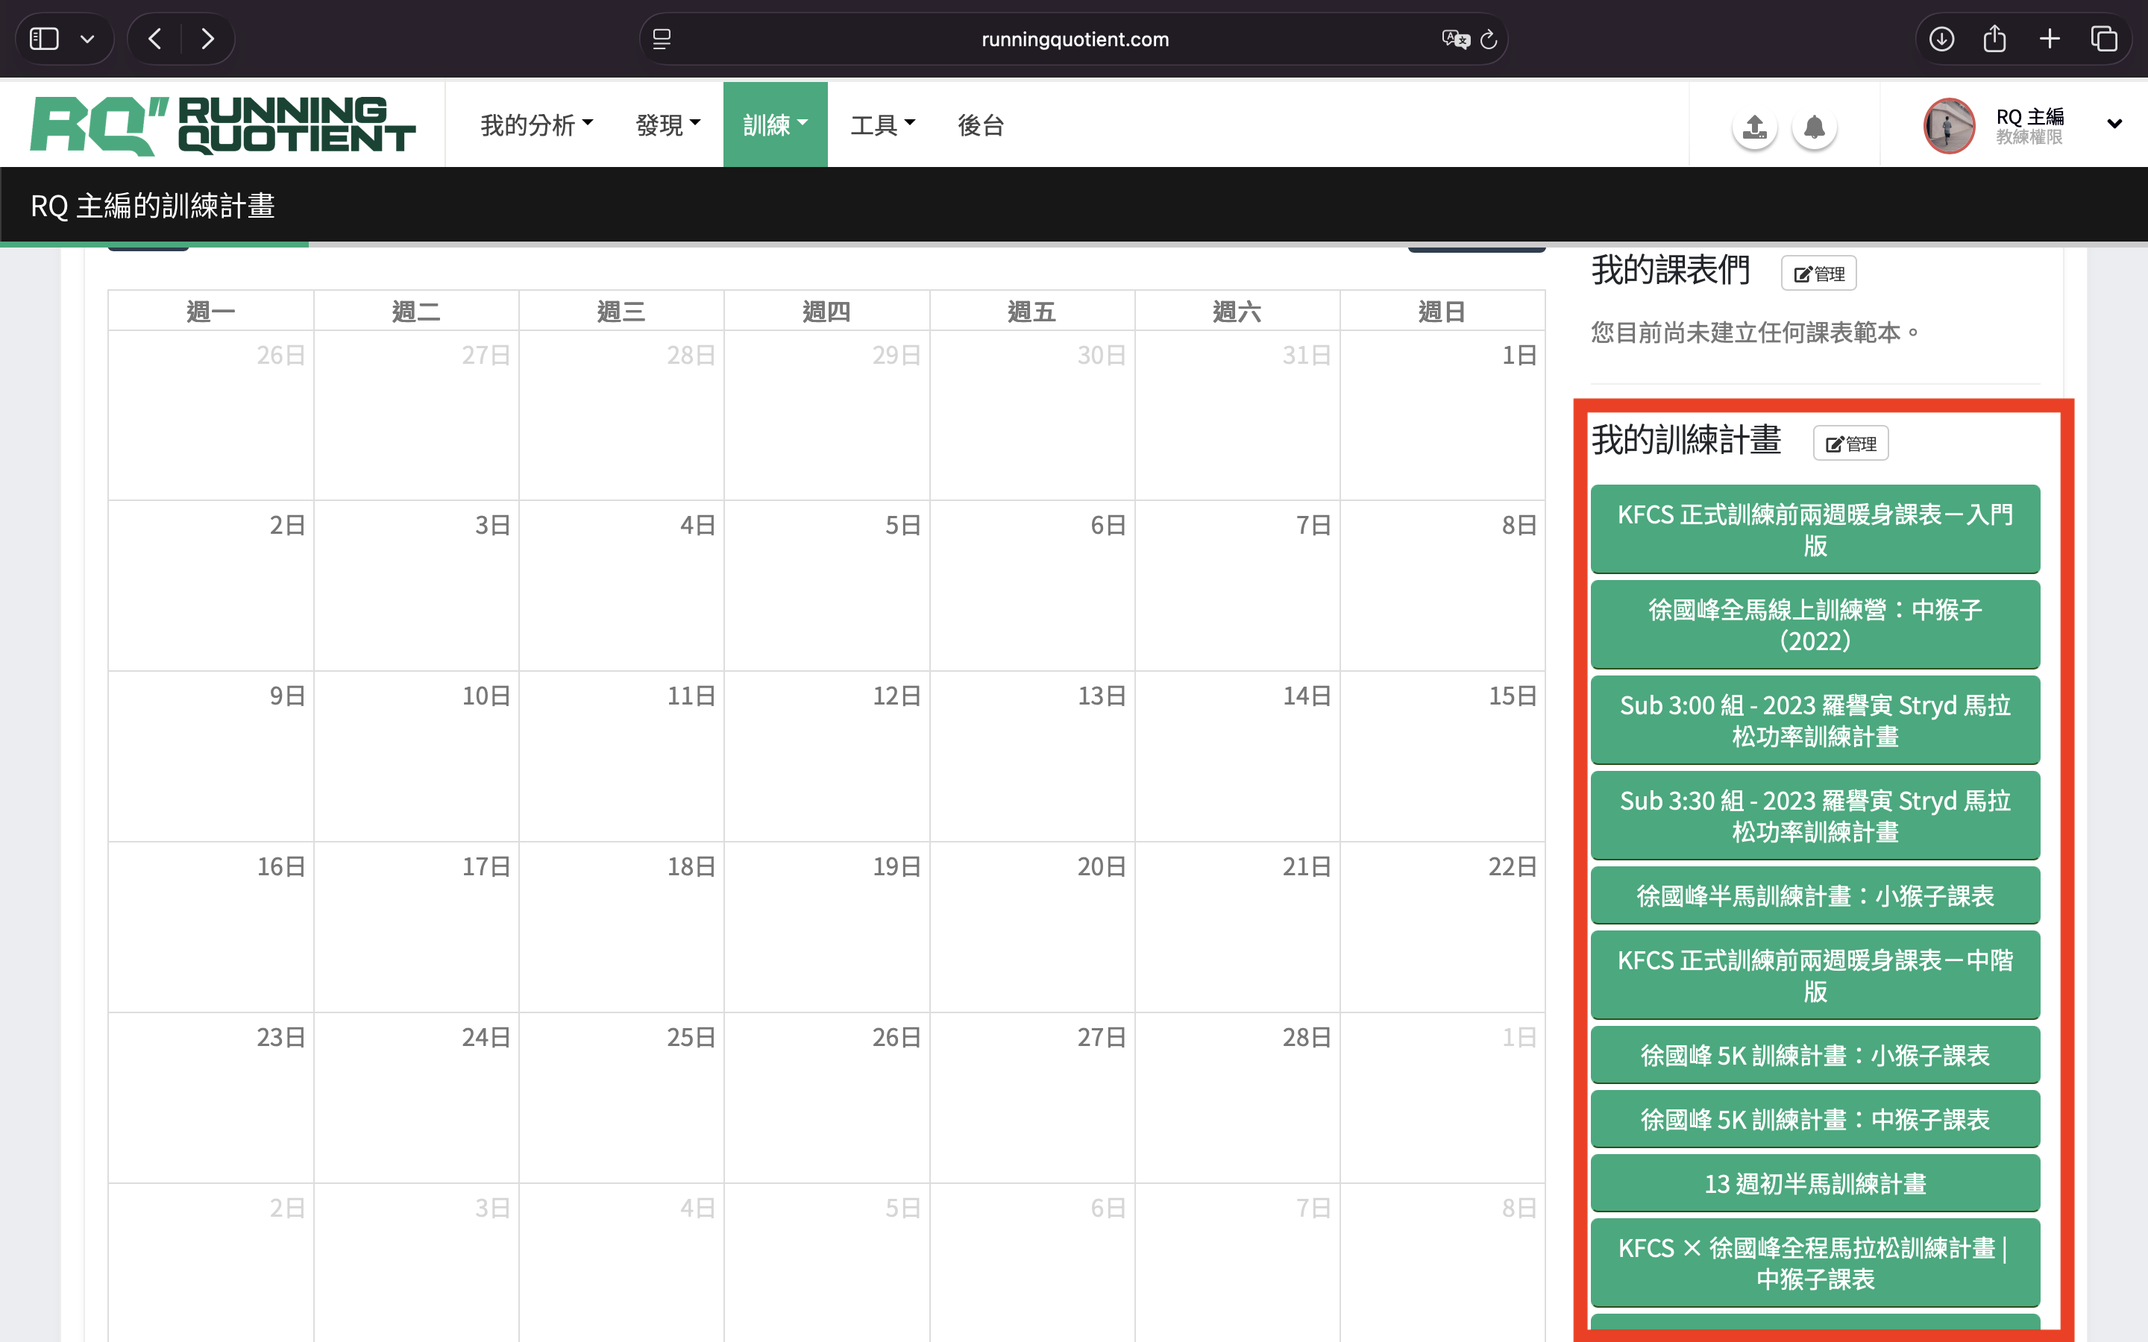Click the RQ 主編 profile avatar
This screenshot has width=2148, height=1342.
[x=1948, y=125]
